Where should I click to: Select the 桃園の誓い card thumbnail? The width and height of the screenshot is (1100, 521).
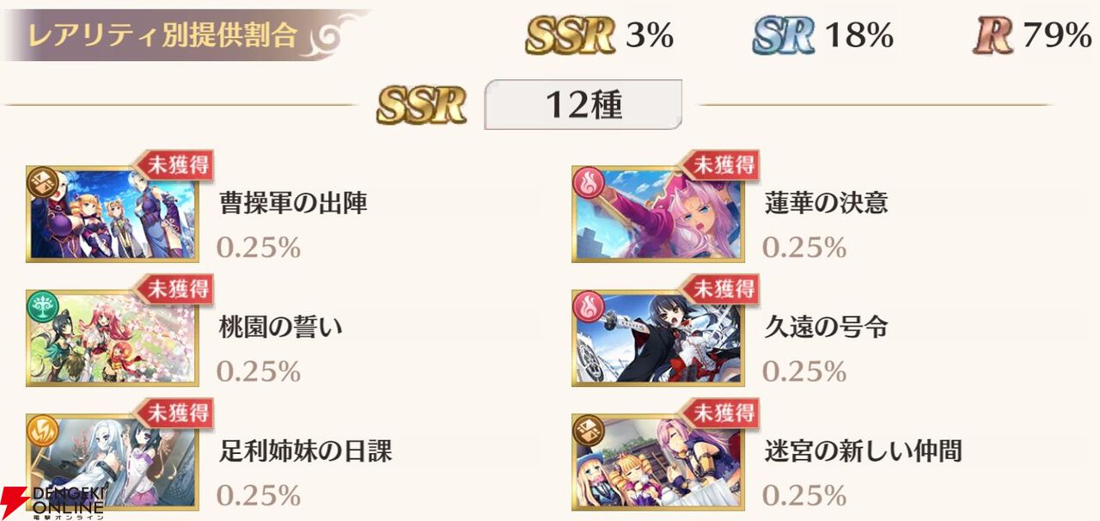pos(112,338)
